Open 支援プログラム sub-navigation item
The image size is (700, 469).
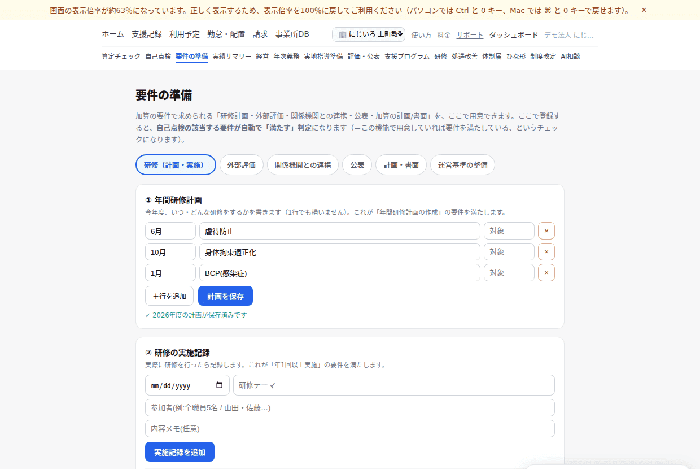[x=407, y=57]
